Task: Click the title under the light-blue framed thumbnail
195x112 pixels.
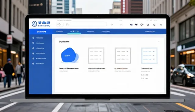Action: [147, 68]
